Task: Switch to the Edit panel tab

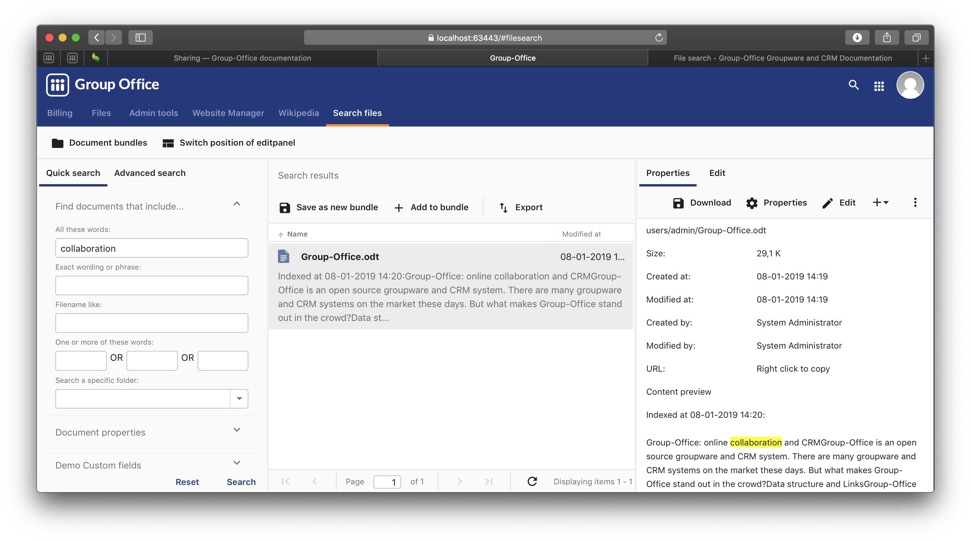Action: click(x=717, y=173)
